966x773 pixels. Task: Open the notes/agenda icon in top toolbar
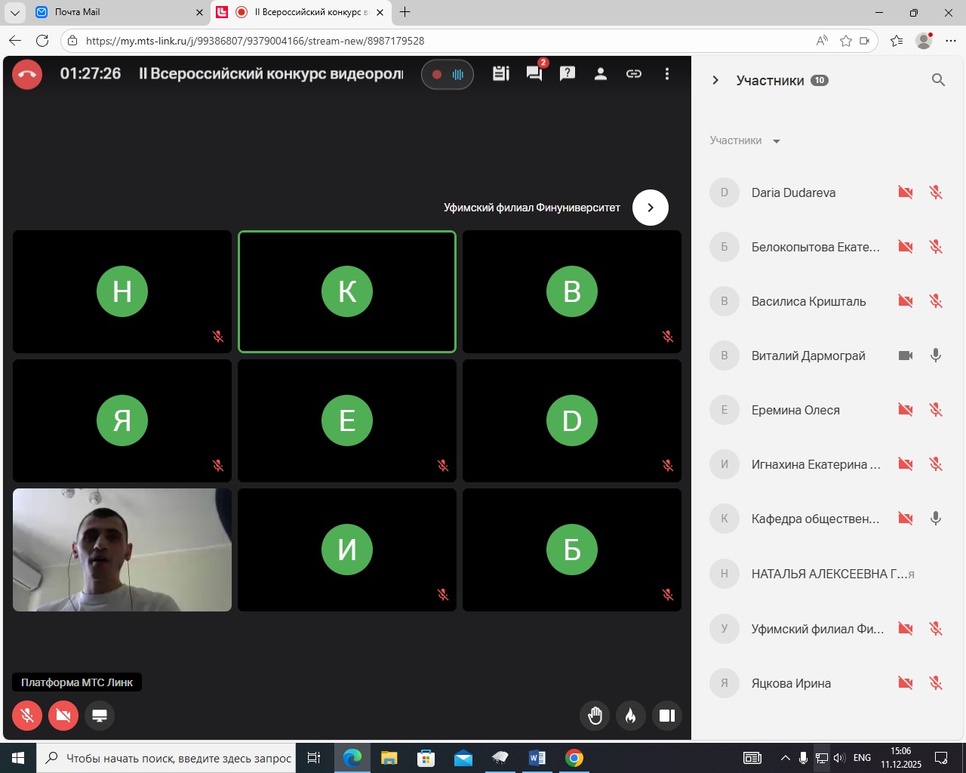click(x=501, y=73)
